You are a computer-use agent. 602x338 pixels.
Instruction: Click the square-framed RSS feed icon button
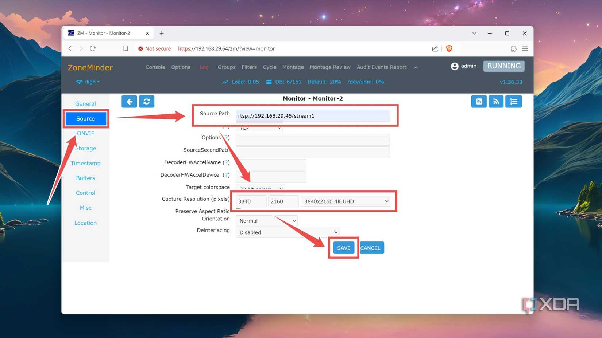tap(479, 102)
